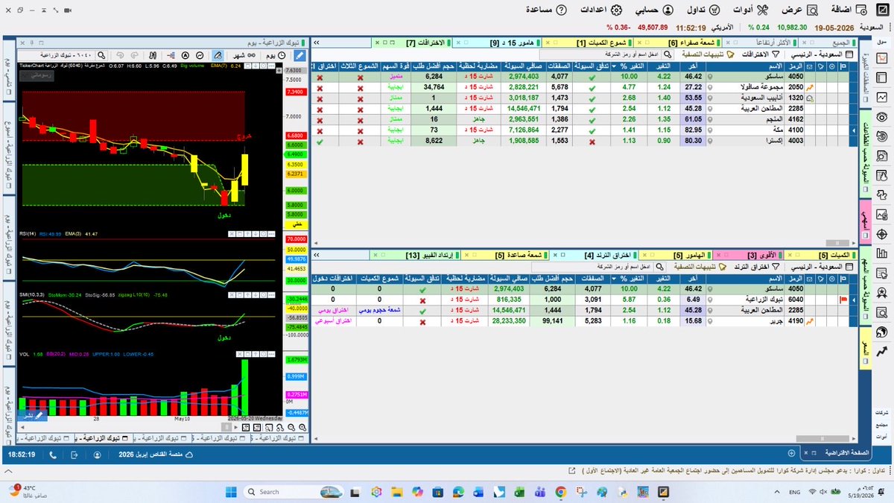Open the drawing pencil tool in chart toolbar
894x503 pixels.
pyautogui.click(x=299, y=55)
